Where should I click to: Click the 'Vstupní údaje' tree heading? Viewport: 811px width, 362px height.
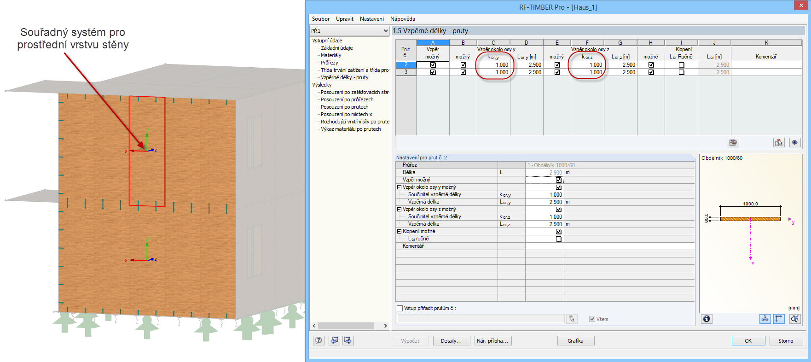click(x=327, y=41)
